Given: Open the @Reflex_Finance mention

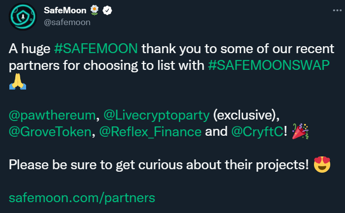Looking at the screenshot, I should (x=150, y=132).
